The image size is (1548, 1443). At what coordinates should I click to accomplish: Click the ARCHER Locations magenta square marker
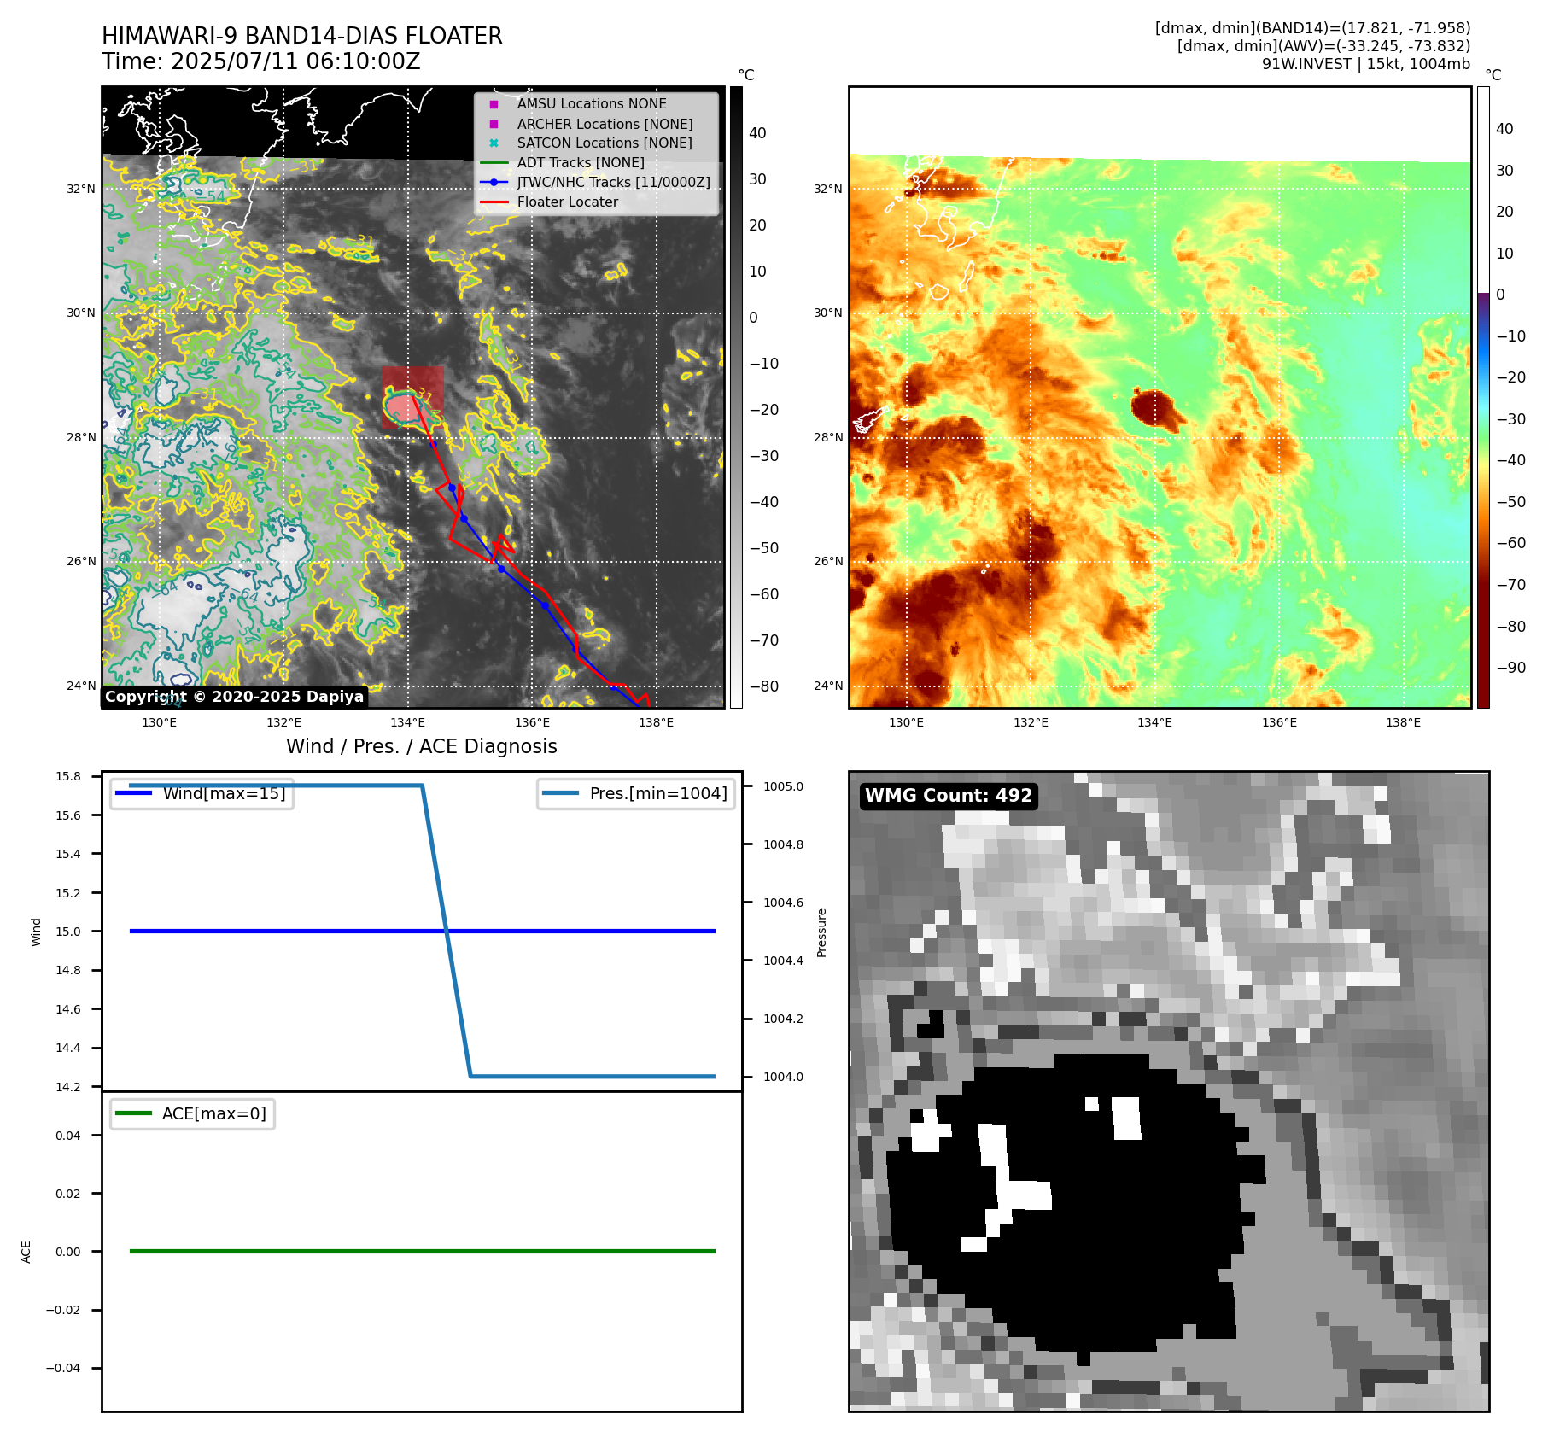[x=494, y=124]
